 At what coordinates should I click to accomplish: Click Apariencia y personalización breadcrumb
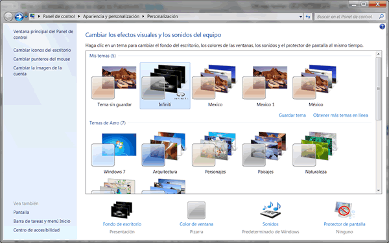pyautogui.click(x=111, y=17)
